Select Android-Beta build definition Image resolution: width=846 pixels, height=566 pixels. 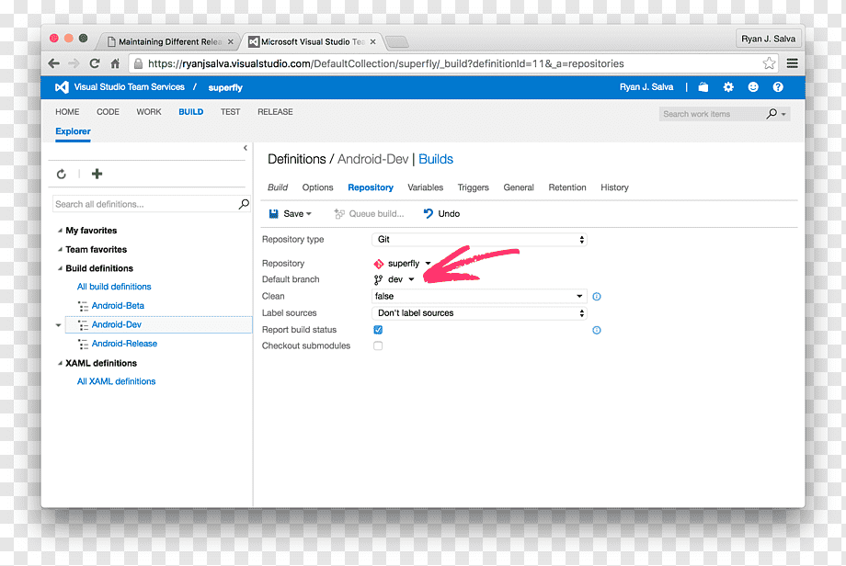pos(118,306)
